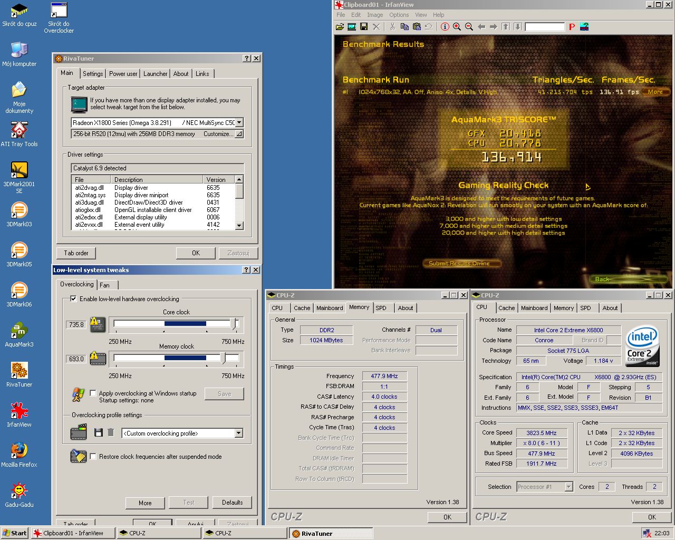Switch to the Launcher tab in RivaTuner

[x=156, y=74]
